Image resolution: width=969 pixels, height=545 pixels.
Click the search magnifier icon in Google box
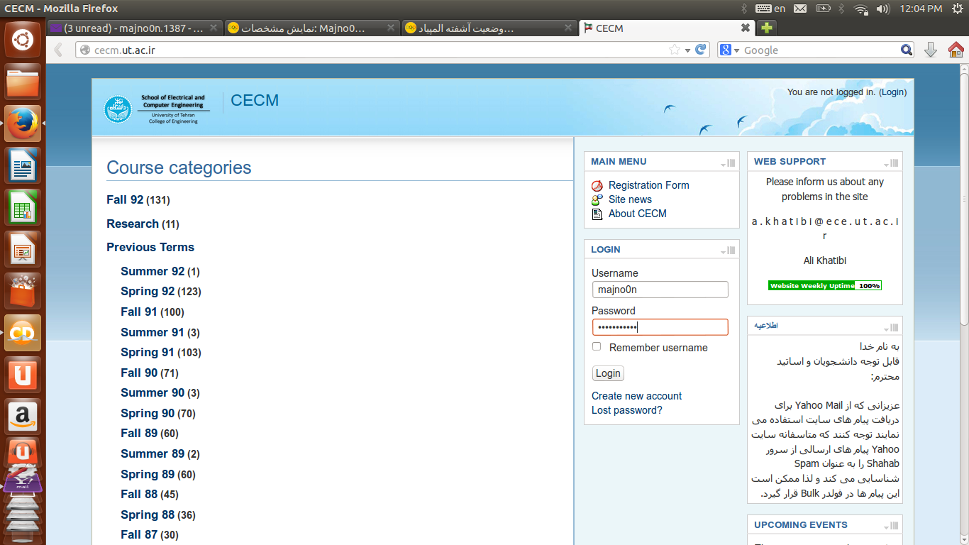point(906,50)
